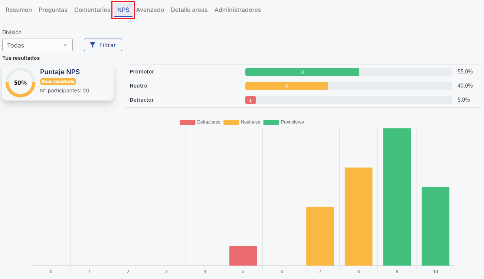Select the NPS tab
Viewport: 484px width, 279px height.
pyautogui.click(x=123, y=10)
